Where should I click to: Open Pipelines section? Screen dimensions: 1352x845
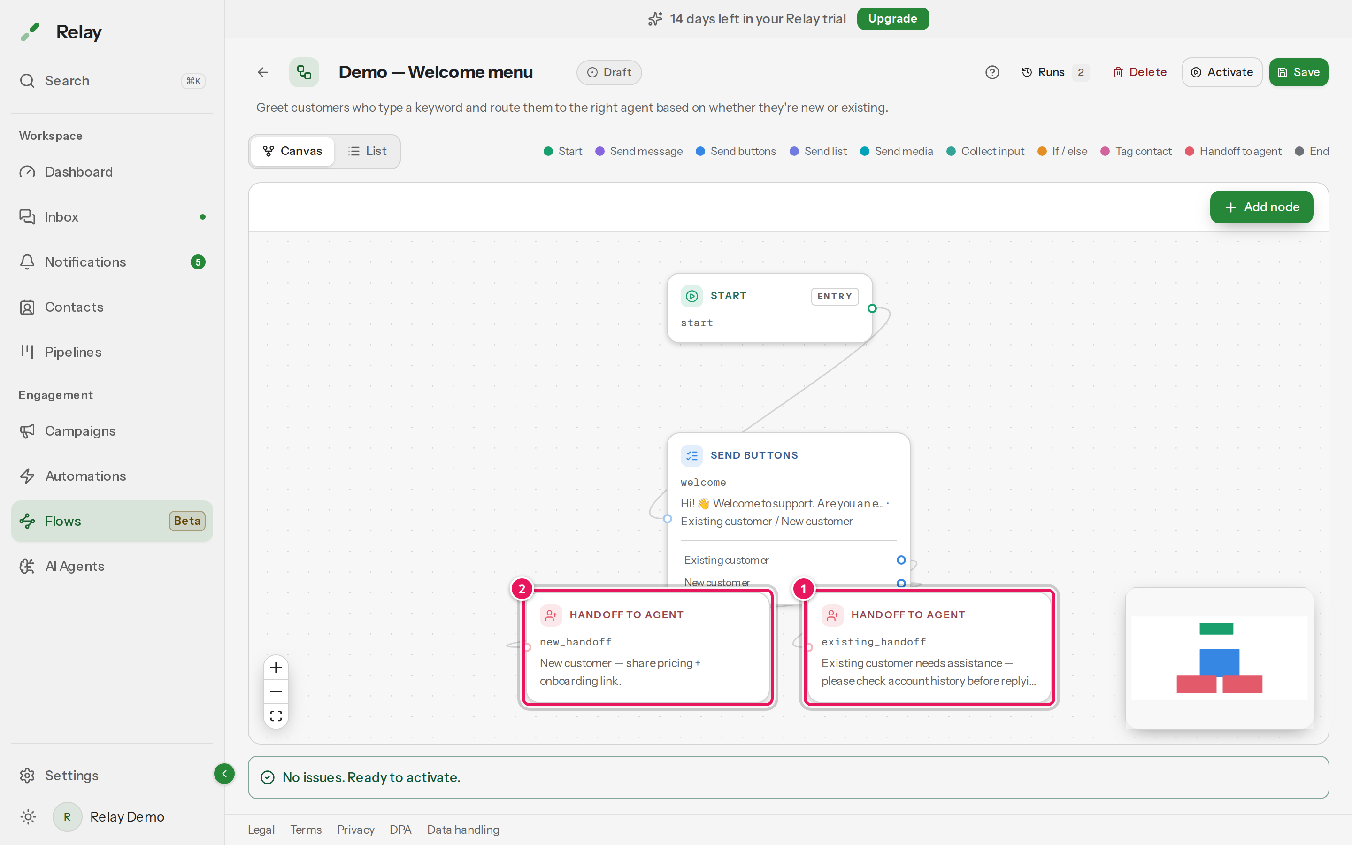[112, 352]
